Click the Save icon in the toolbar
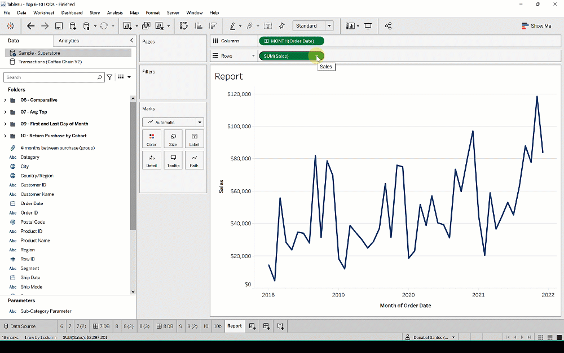 pos(59,25)
